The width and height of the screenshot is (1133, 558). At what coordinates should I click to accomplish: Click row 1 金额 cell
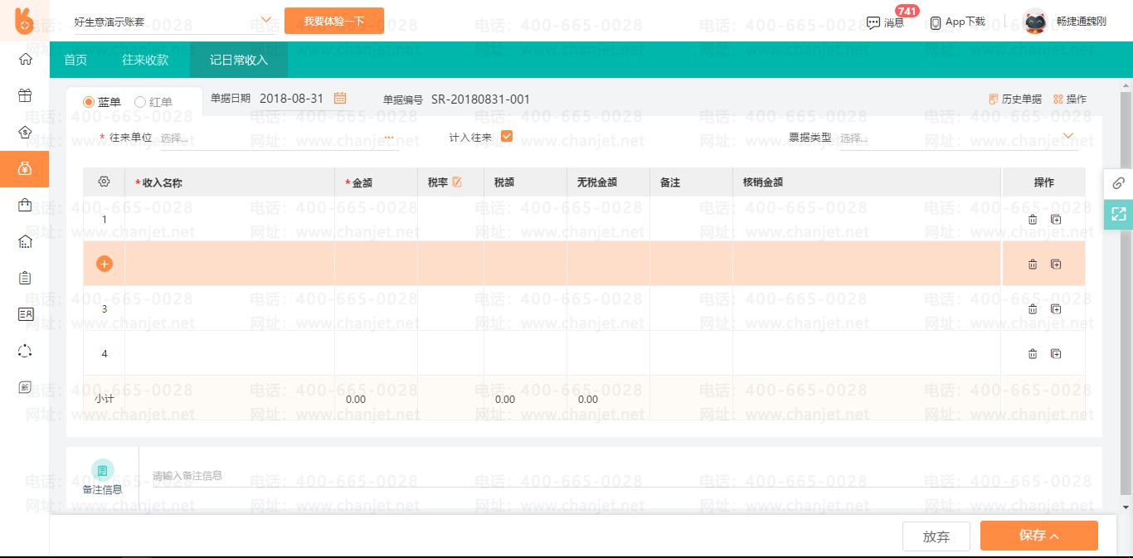tap(376, 219)
